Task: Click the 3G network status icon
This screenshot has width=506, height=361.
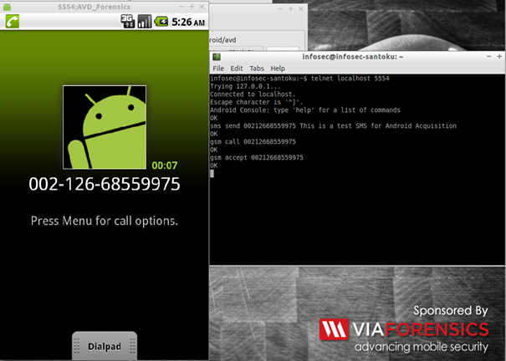Action: (127, 22)
